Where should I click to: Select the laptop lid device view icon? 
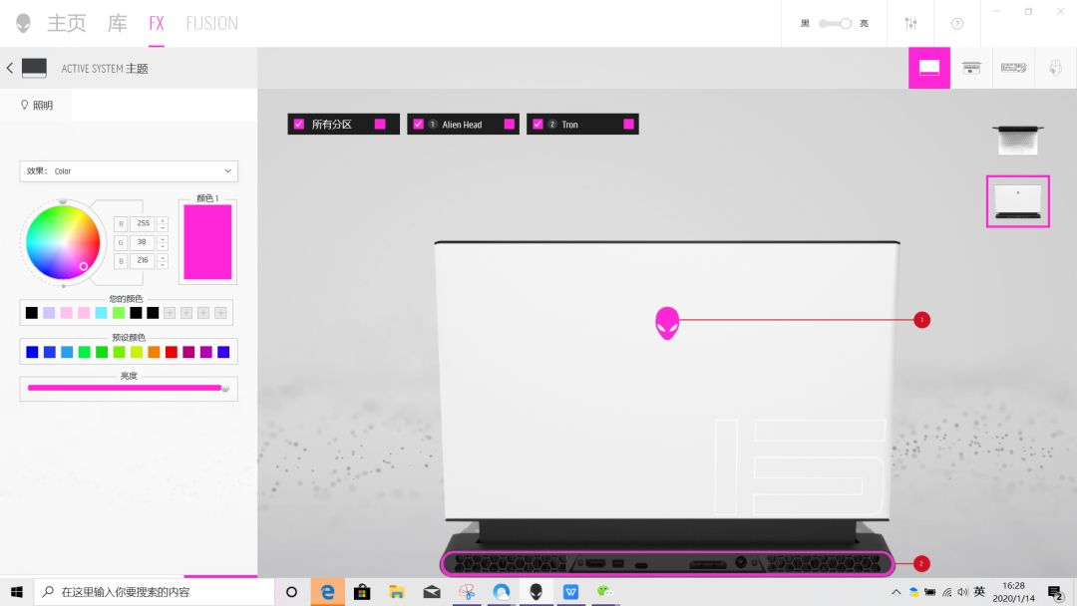(x=929, y=67)
